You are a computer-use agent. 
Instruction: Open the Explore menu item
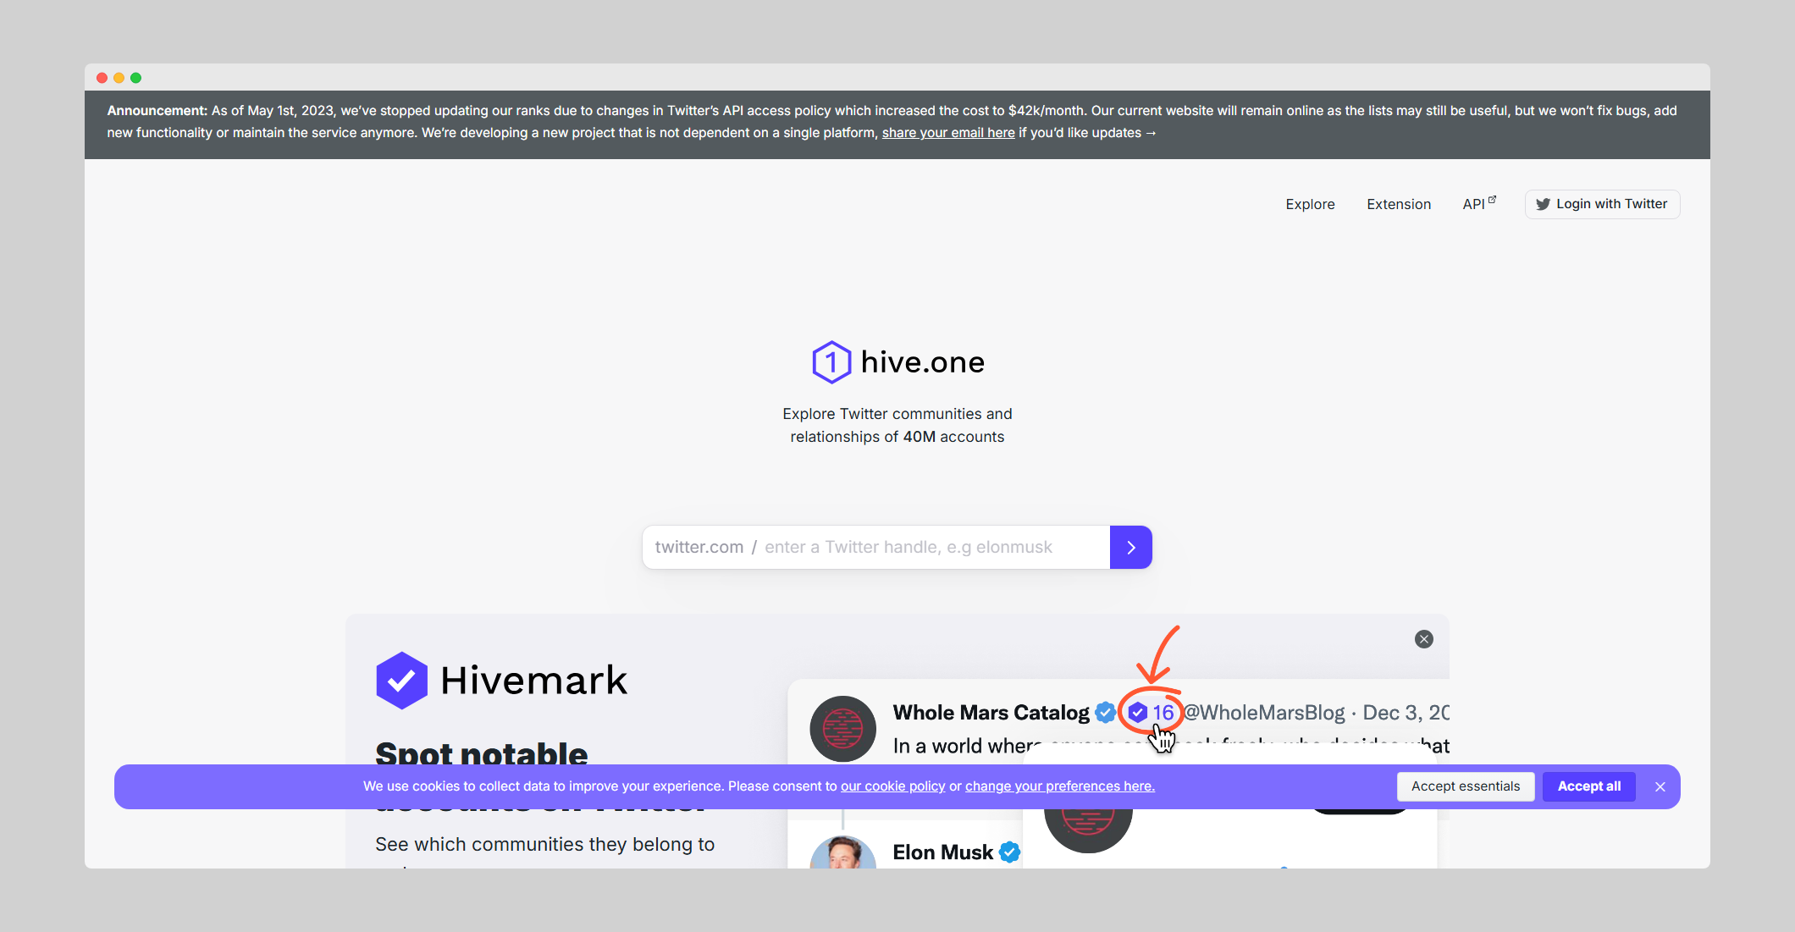1310,204
